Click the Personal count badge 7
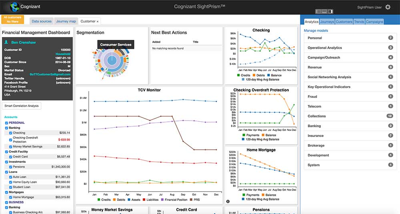 click(390, 38)
